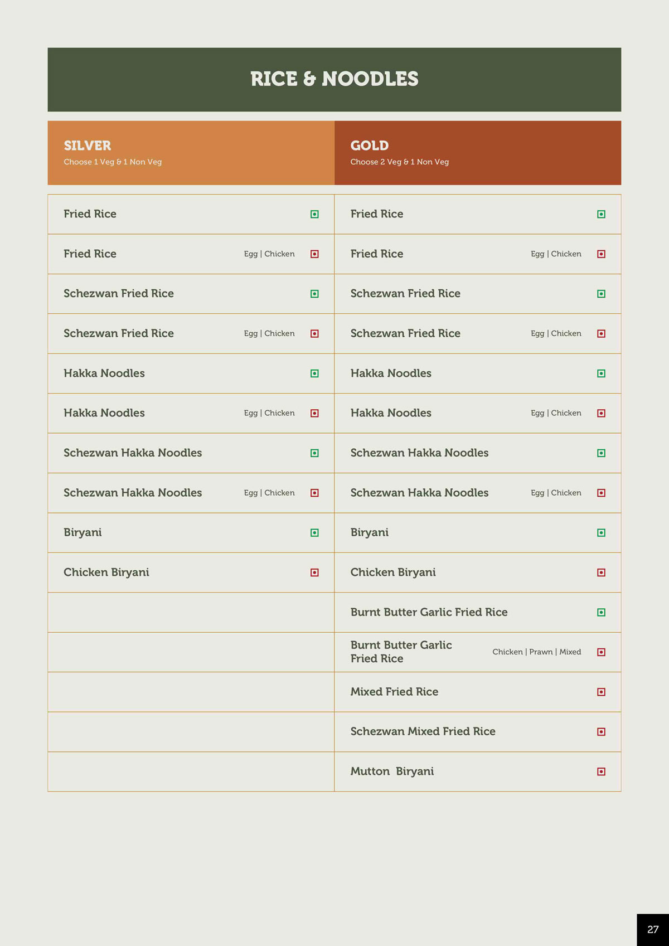
Task: Click the green veg icon for Silver Hakka Noodles
Action: [314, 373]
